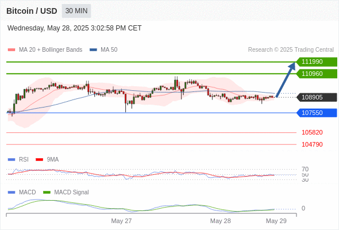Click the 107550 blue pivot label
Image resolution: width=339 pixels, height=230 pixels.
317,113
